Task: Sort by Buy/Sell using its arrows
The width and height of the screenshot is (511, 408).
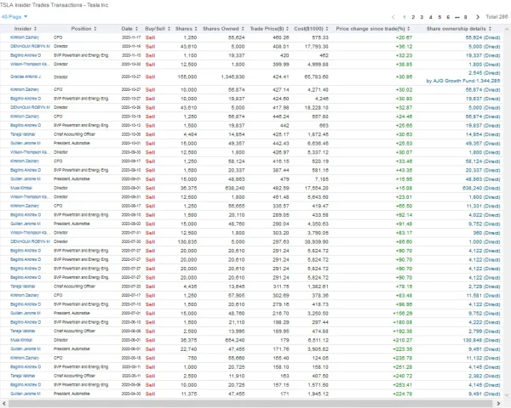Action: tap(169, 29)
